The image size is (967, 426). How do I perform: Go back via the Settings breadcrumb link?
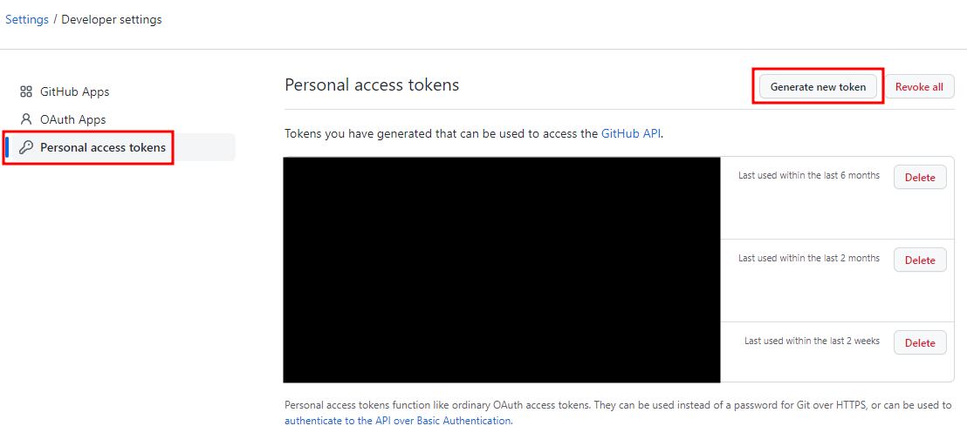click(27, 19)
